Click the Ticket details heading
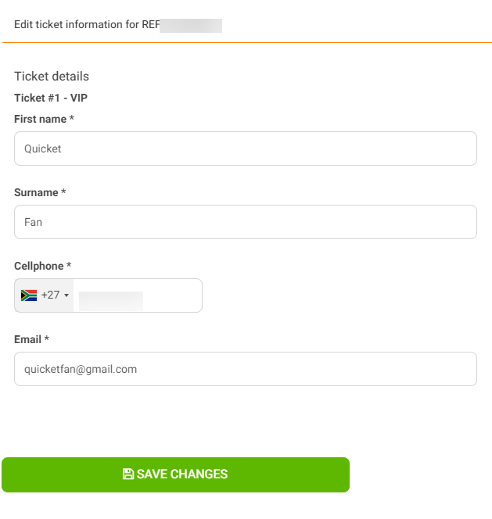Image resolution: width=492 pixels, height=519 pixels. coord(52,76)
